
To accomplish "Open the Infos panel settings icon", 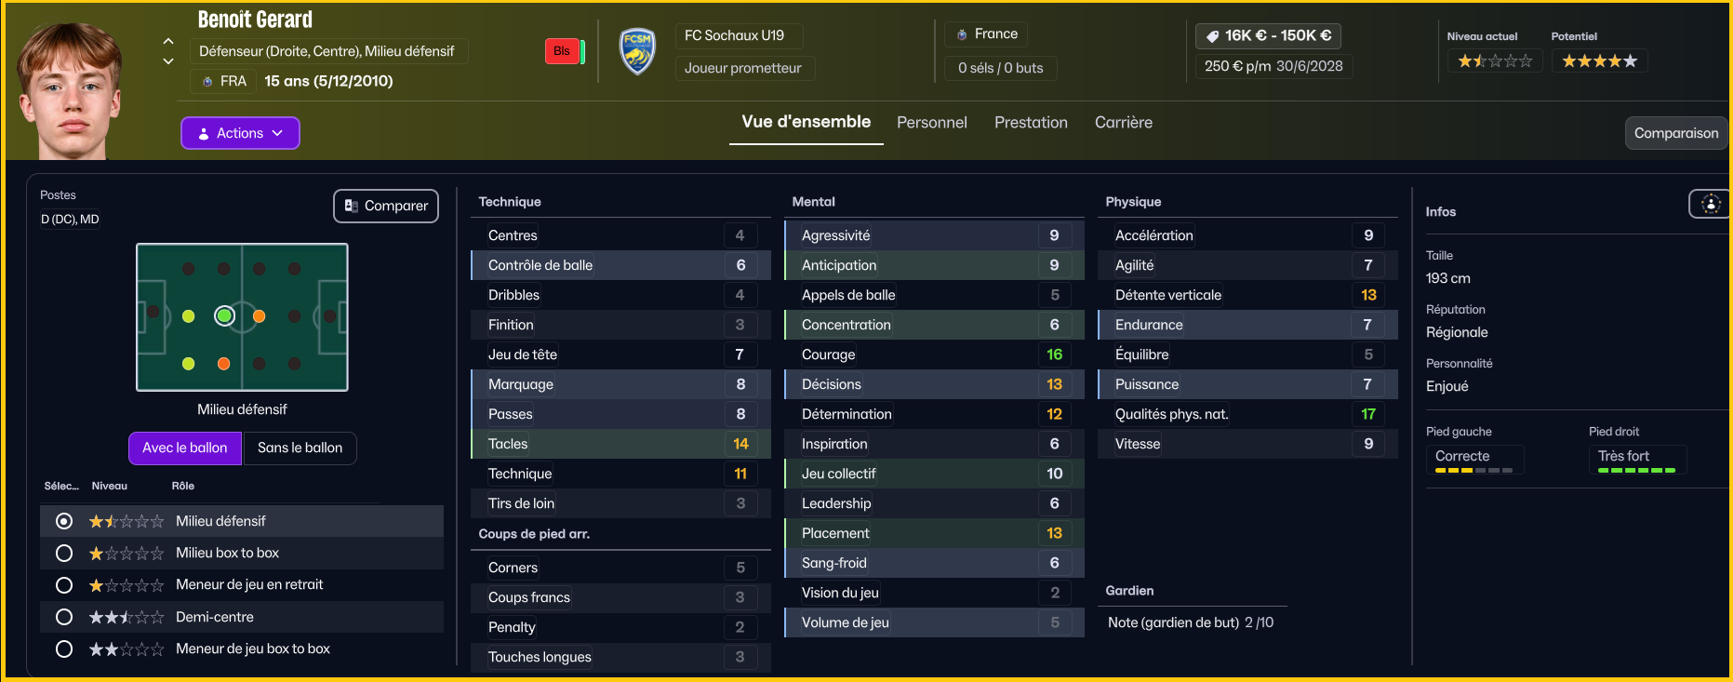I will 1710,204.
